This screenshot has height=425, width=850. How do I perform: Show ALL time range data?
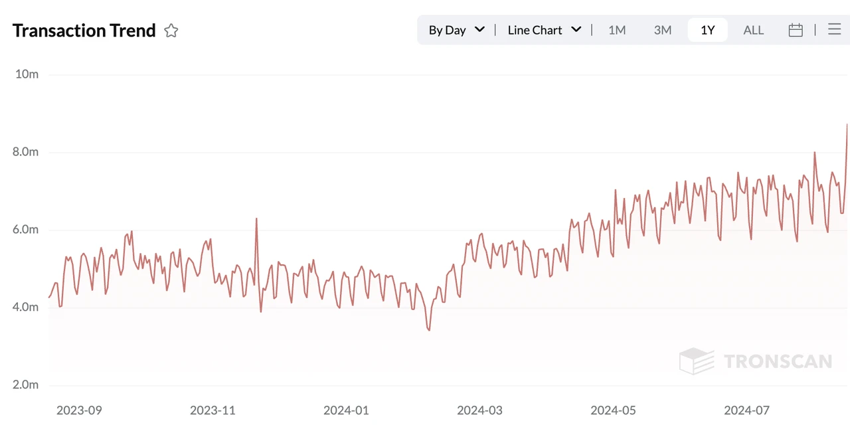pos(754,30)
